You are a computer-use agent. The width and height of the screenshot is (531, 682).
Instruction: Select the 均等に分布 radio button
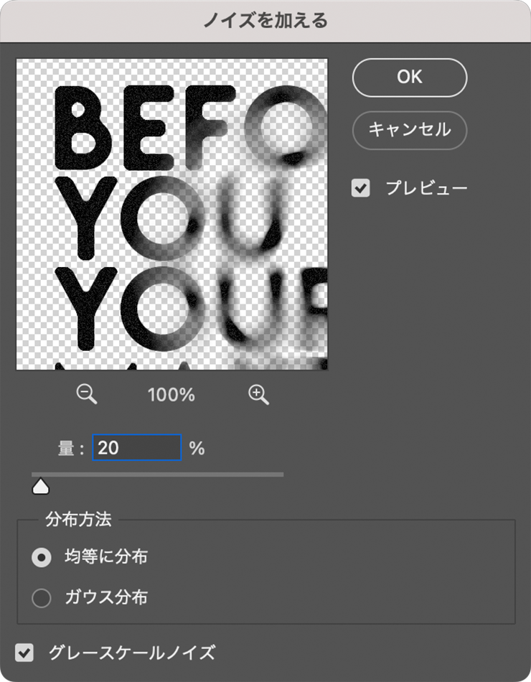42,557
